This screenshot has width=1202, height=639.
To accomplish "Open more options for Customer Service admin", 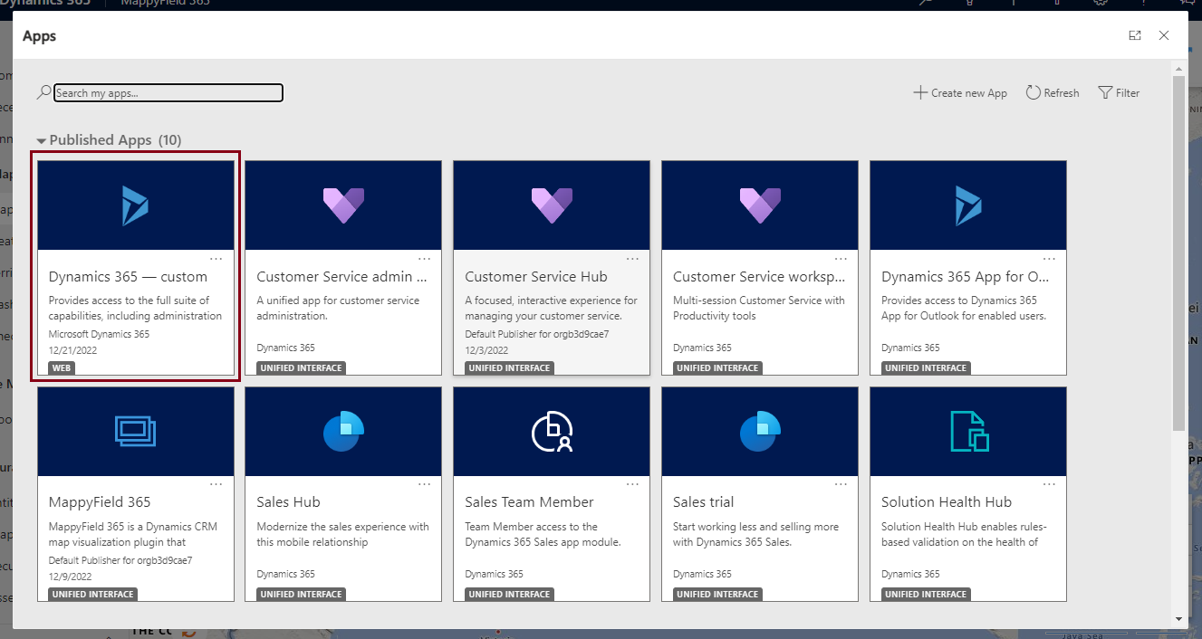I will [424, 259].
